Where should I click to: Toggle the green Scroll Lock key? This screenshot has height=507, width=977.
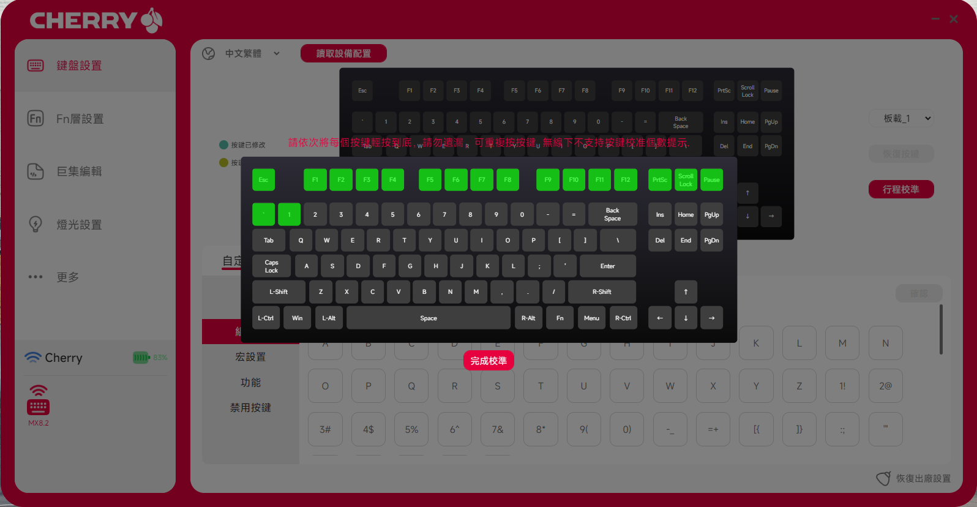click(x=686, y=180)
